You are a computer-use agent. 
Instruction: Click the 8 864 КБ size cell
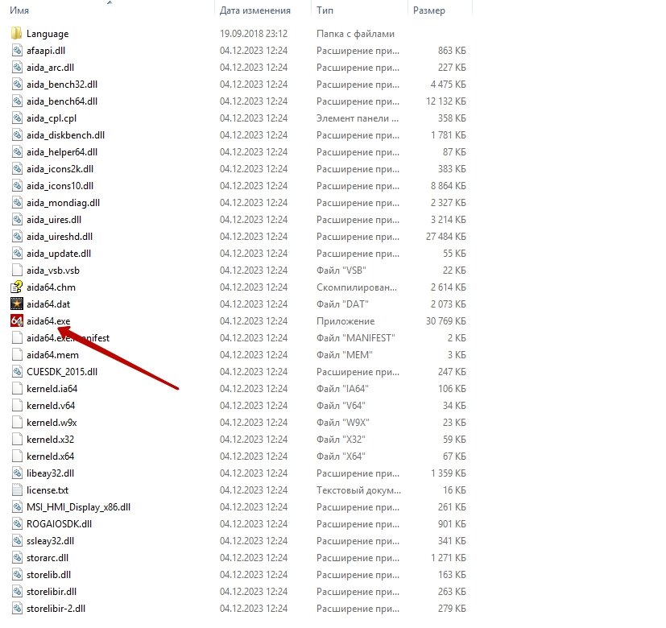coord(448,186)
